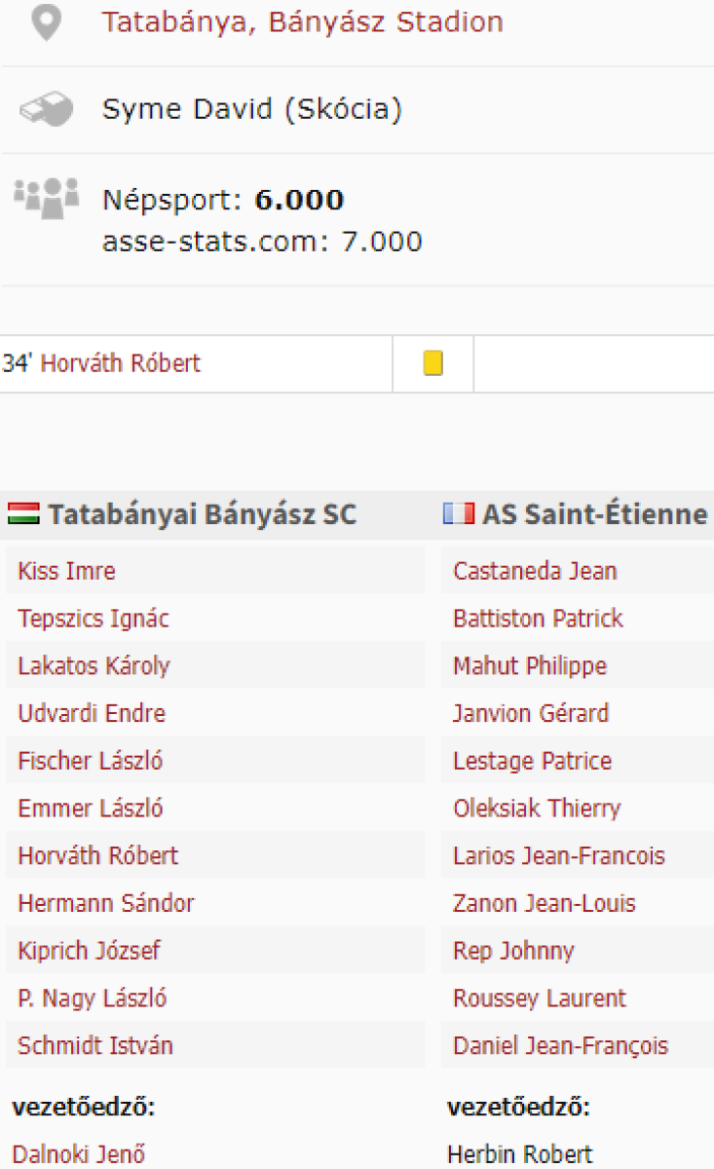The height and width of the screenshot is (1169, 714).
Task: Click the location pin icon
Action: [45, 23]
